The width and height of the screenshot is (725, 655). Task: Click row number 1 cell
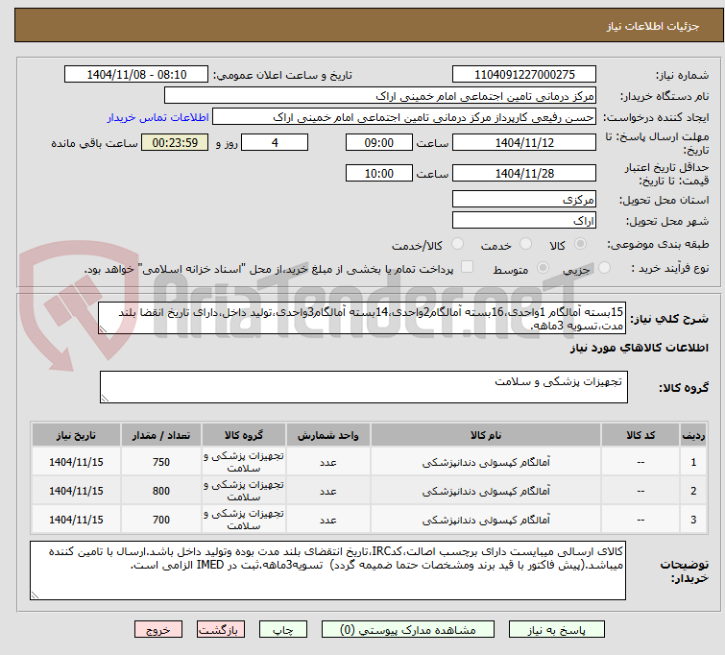coord(693,462)
